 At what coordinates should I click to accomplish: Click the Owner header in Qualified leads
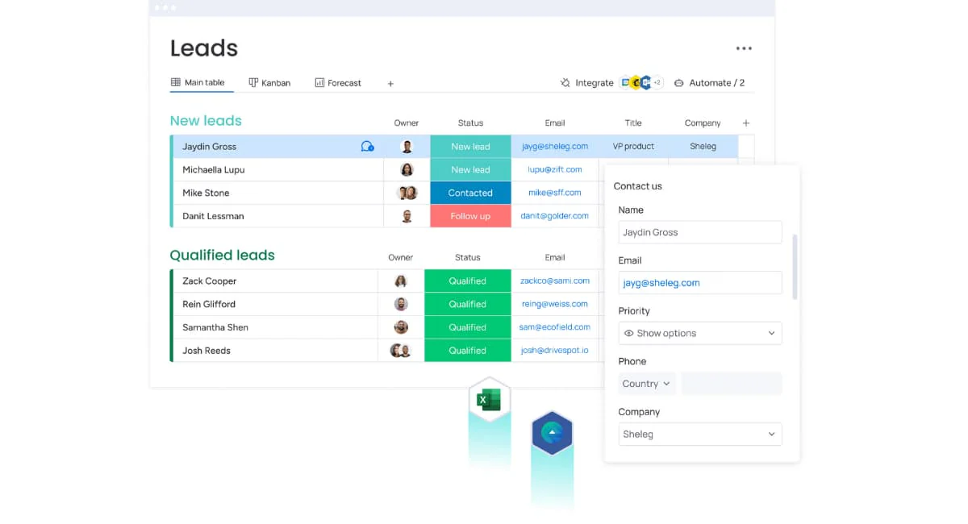(401, 258)
